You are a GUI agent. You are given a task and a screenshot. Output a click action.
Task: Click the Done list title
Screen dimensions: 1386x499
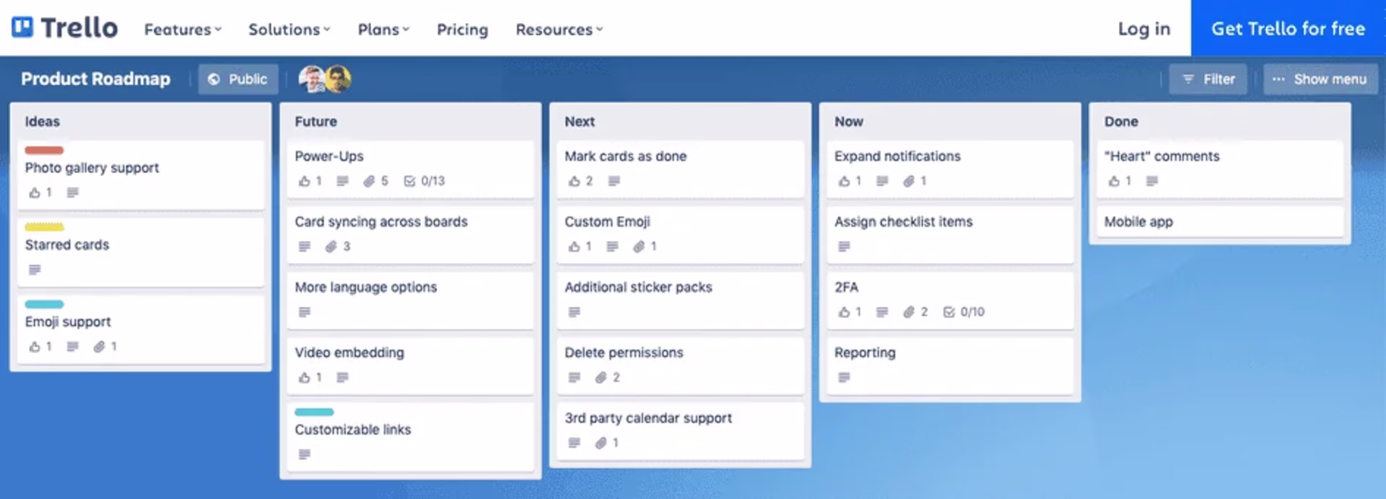tap(1121, 122)
